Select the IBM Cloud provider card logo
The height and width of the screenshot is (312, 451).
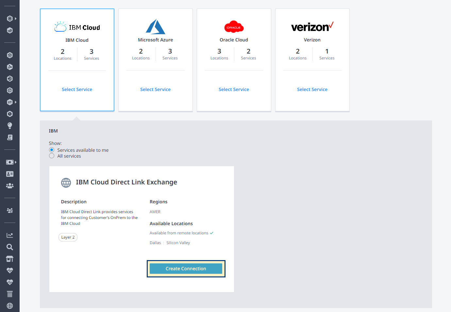click(77, 27)
